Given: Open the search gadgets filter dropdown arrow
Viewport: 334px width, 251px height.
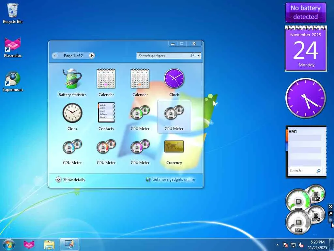Looking at the screenshot, I should (x=198, y=56).
